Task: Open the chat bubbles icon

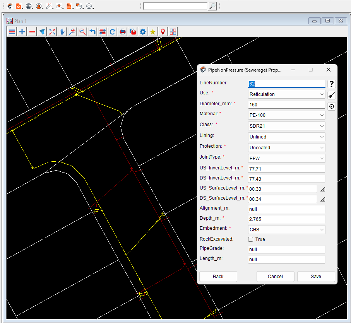Action: tap(79, 6)
